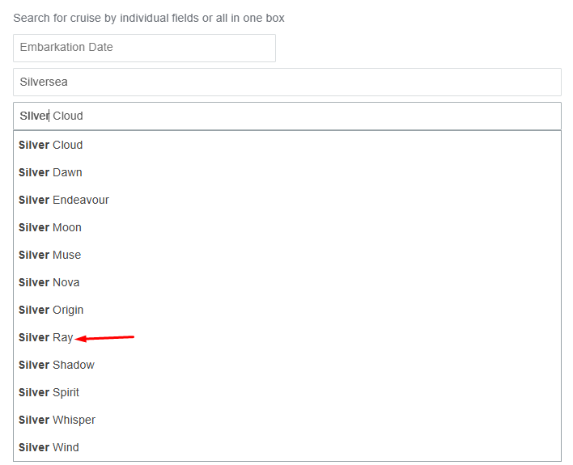Pick Silver Moon from suggestions

coord(287,227)
